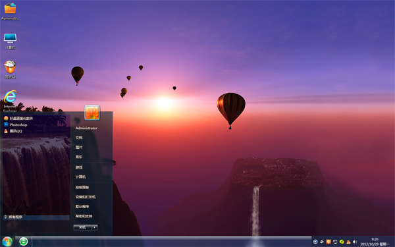Open 音乐 in Start menu

tap(79, 157)
